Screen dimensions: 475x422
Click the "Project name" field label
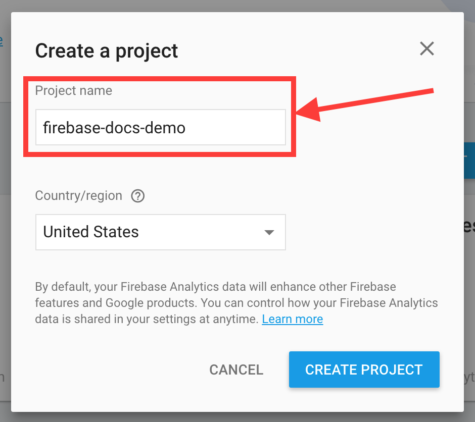click(74, 91)
